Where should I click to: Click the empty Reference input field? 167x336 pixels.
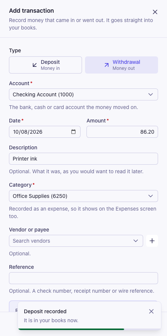(x=83, y=278)
